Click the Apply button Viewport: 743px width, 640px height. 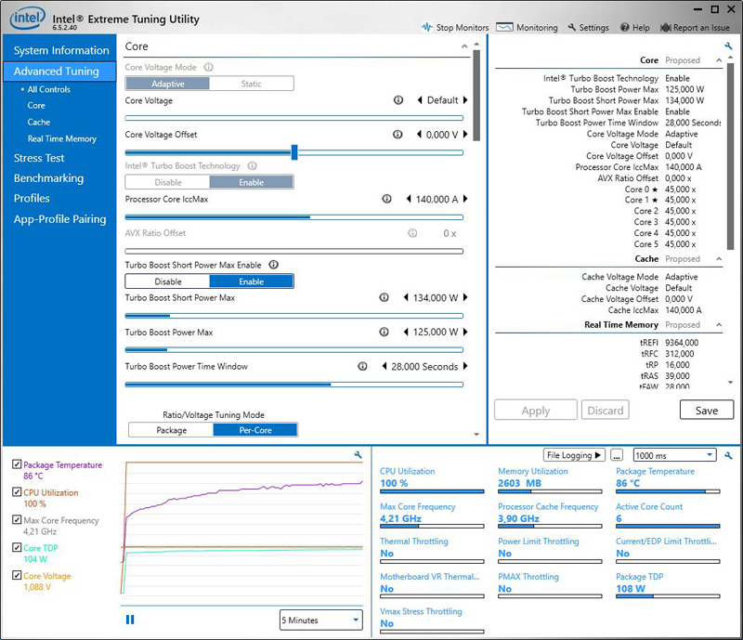point(536,410)
